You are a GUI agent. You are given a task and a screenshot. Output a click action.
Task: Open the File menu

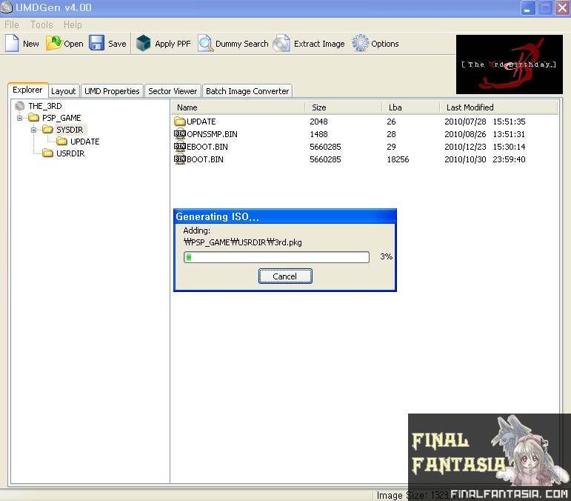[x=12, y=24]
